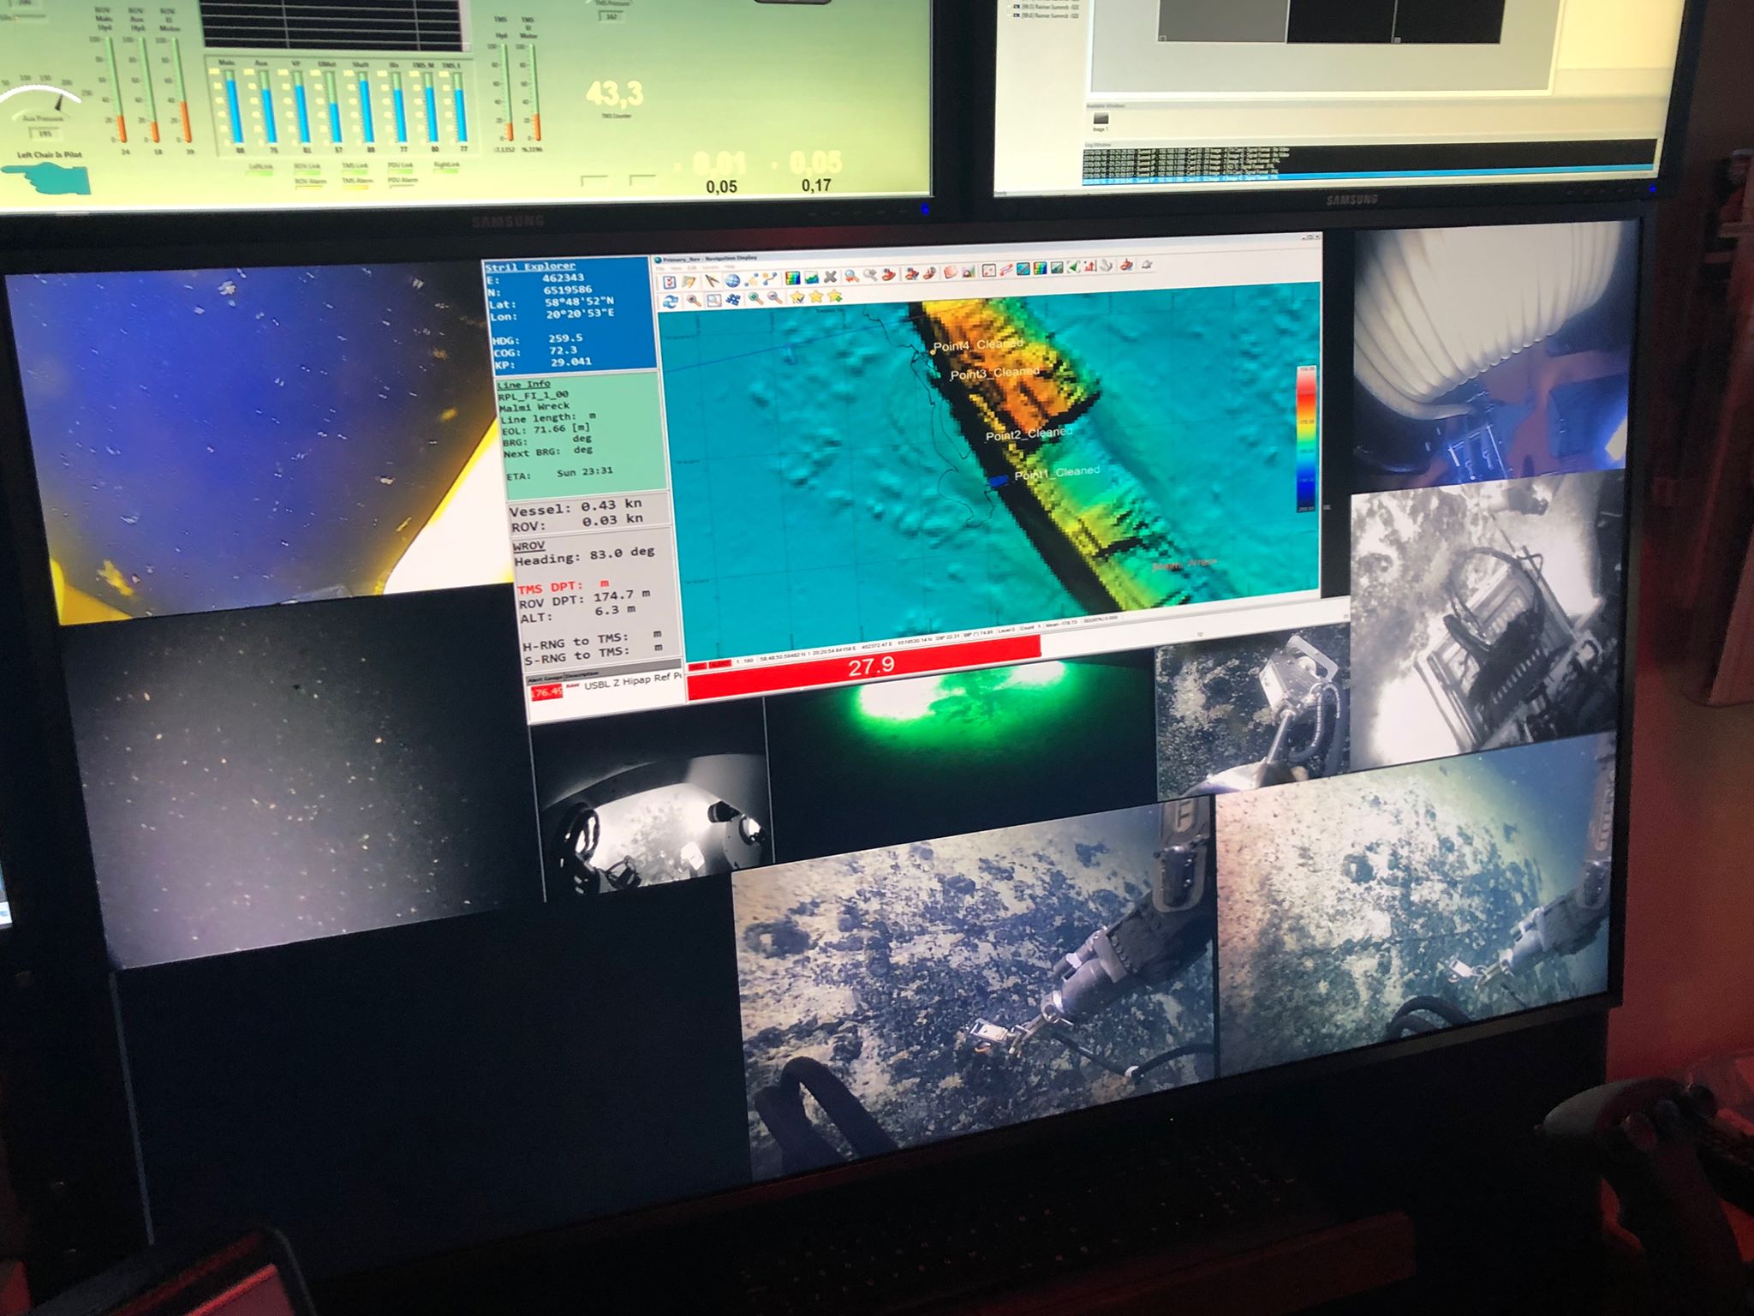Click the green zoom in magnifier
Image resolution: width=1754 pixels, height=1316 pixels.
point(755,298)
